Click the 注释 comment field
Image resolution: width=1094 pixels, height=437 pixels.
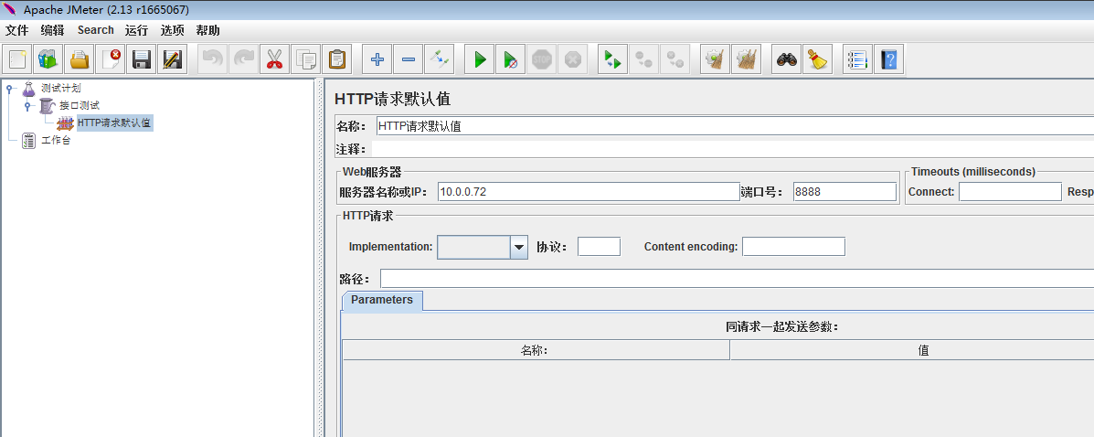733,149
